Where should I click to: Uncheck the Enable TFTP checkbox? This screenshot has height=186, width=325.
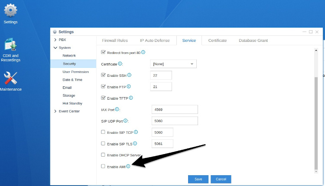tap(103, 98)
